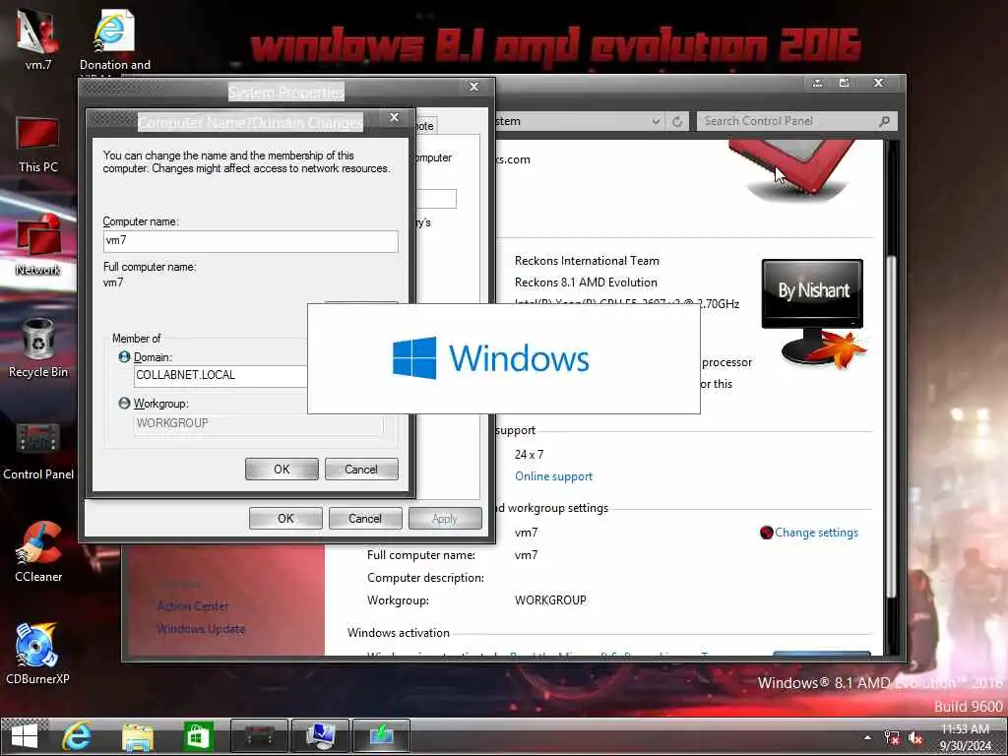The width and height of the screenshot is (1008, 756).
Task: Select the Domain radio button
Action: click(124, 356)
